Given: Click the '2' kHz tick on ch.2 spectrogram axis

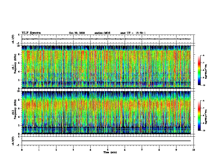Looking at the screenshot, I should [19, 125].
